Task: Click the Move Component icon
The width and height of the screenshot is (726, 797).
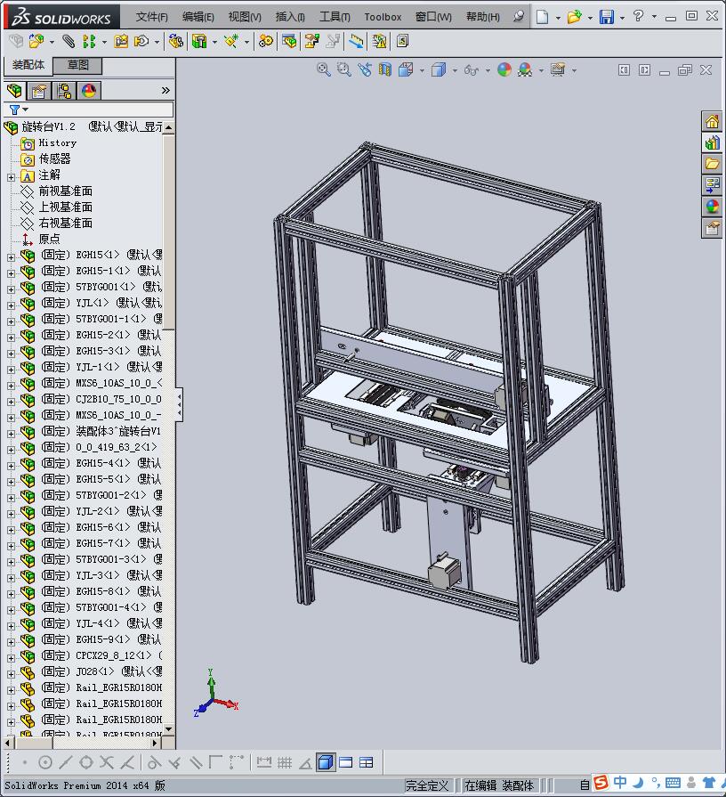Action: (x=141, y=41)
